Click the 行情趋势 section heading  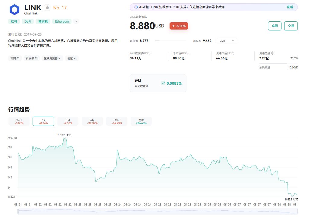(19, 109)
